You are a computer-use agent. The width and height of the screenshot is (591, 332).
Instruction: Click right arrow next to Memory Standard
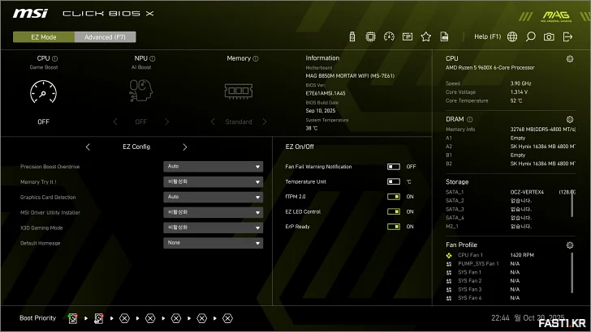point(264,121)
